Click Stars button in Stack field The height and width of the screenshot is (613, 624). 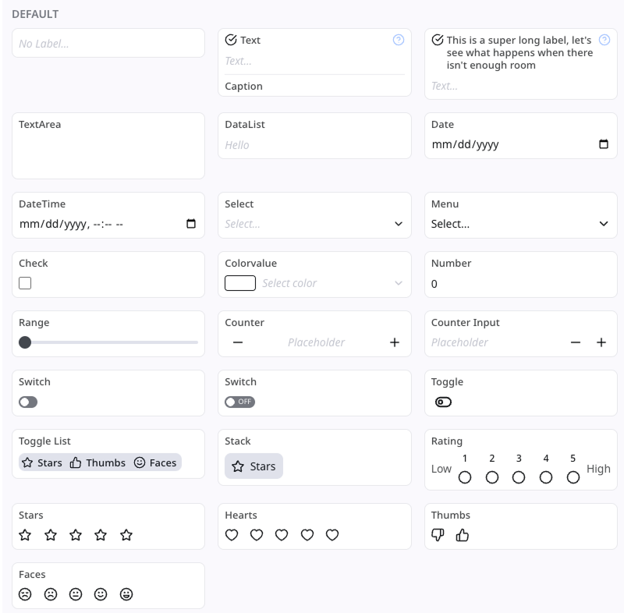pyautogui.click(x=254, y=466)
